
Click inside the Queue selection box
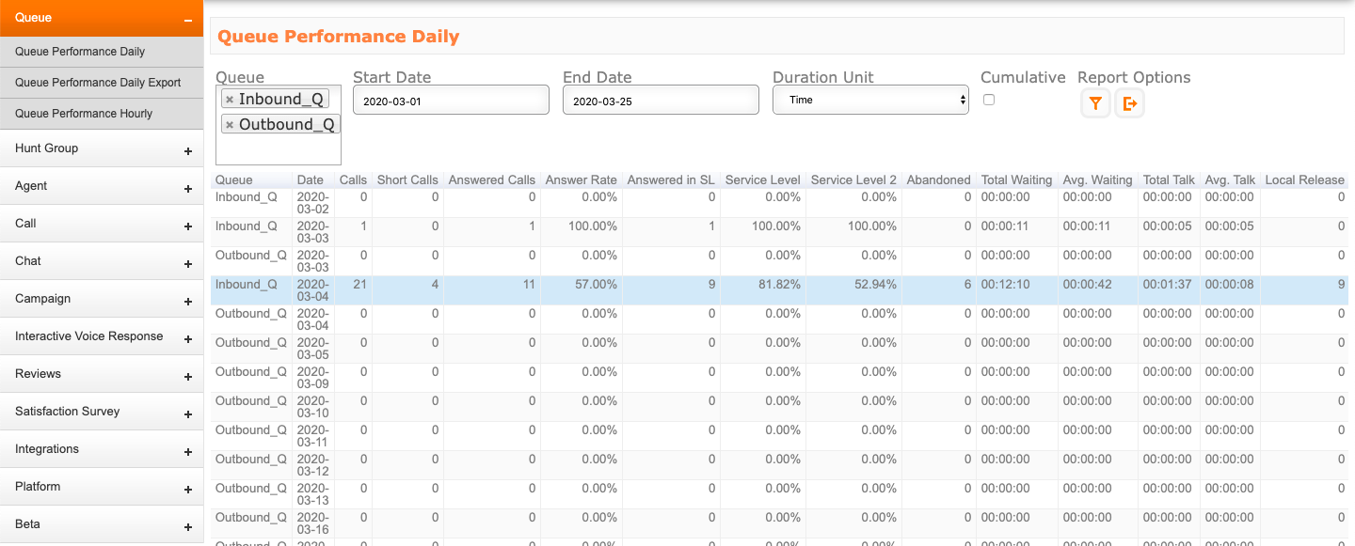click(279, 125)
